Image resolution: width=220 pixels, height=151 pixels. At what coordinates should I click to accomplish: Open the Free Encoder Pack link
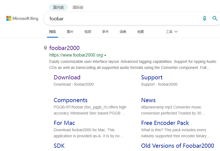(x=165, y=123)
